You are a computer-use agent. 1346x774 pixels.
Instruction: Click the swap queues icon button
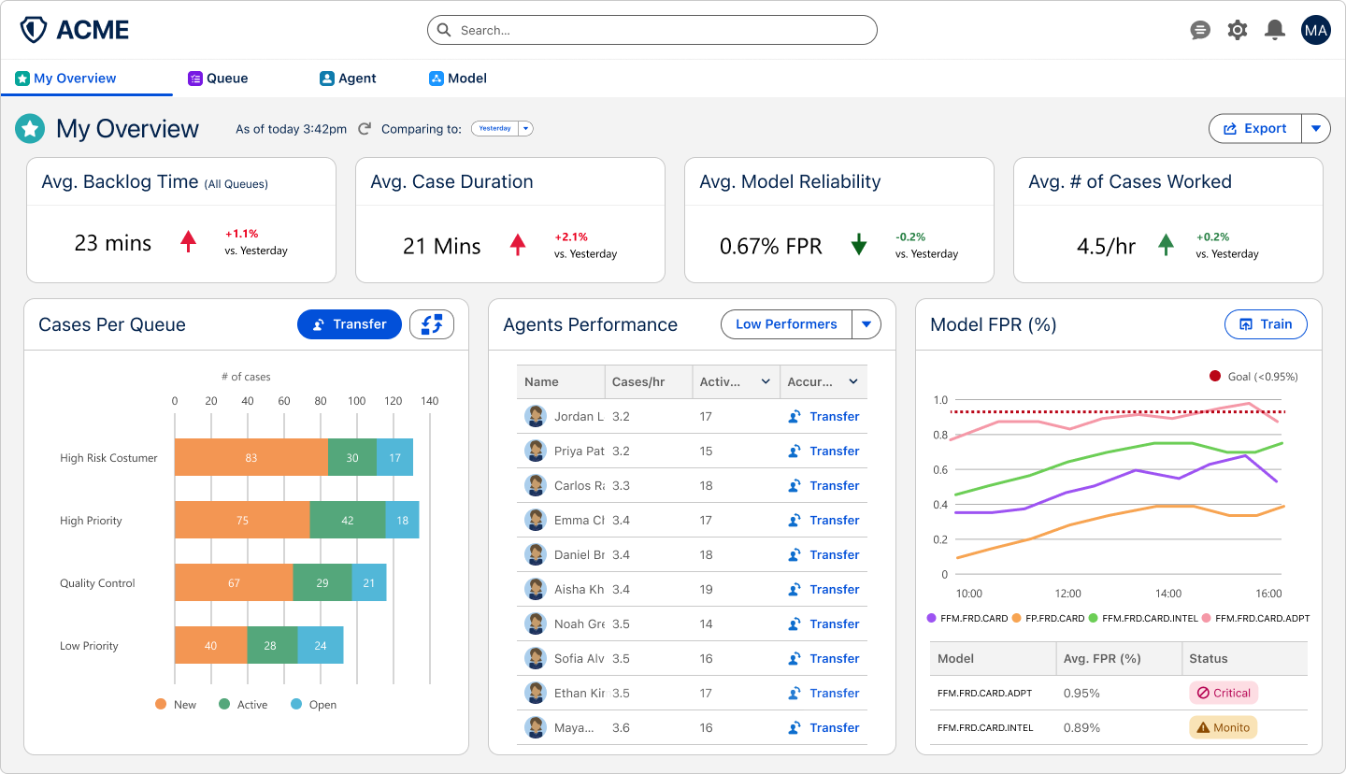pos(432,324)
